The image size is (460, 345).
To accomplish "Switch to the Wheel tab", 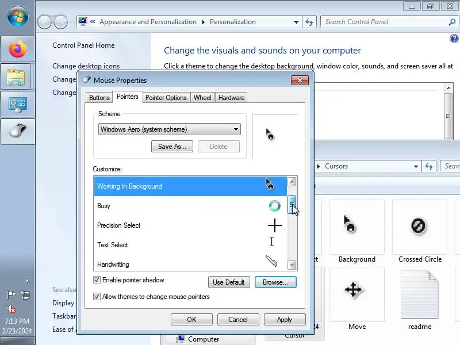I will pos(202,98).
